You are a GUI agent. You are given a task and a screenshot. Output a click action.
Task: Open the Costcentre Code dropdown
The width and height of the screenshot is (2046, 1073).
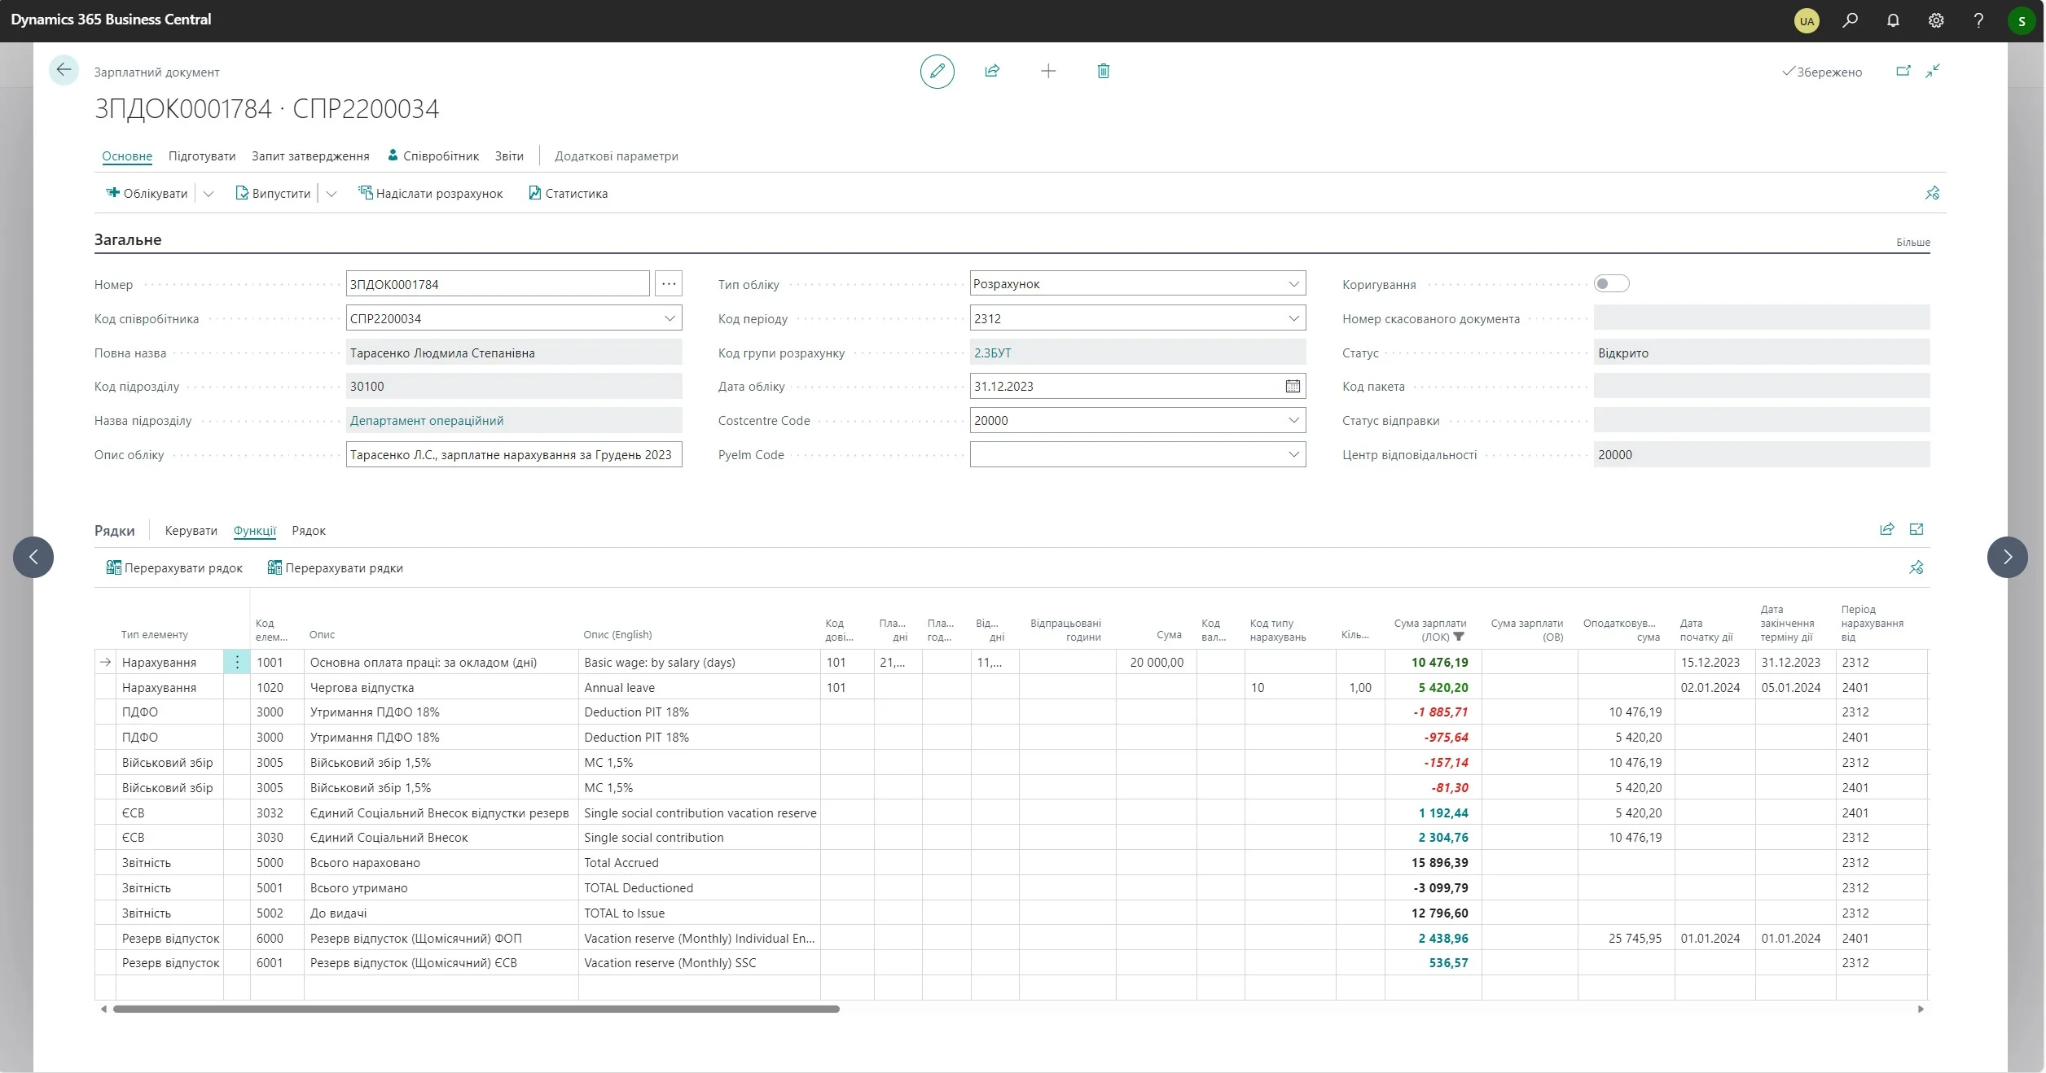[1293, 421]
